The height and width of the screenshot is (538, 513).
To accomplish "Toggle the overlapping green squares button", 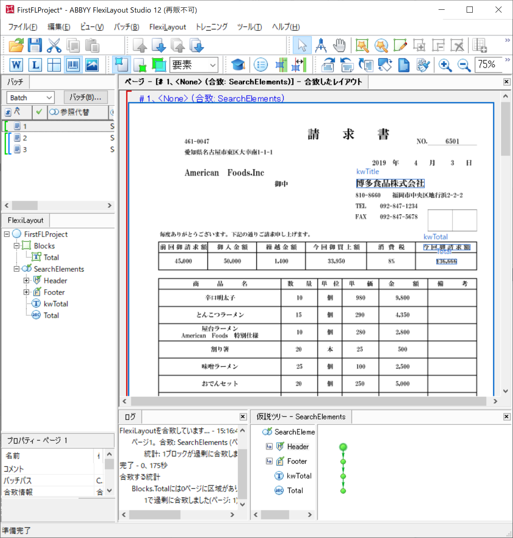I will click(159, 65).
